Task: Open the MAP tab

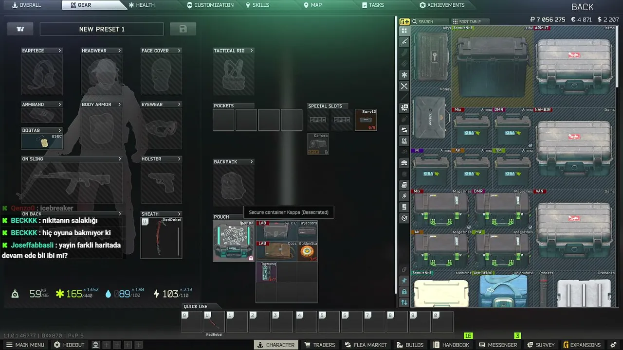Action: click(x=312, y=5)
